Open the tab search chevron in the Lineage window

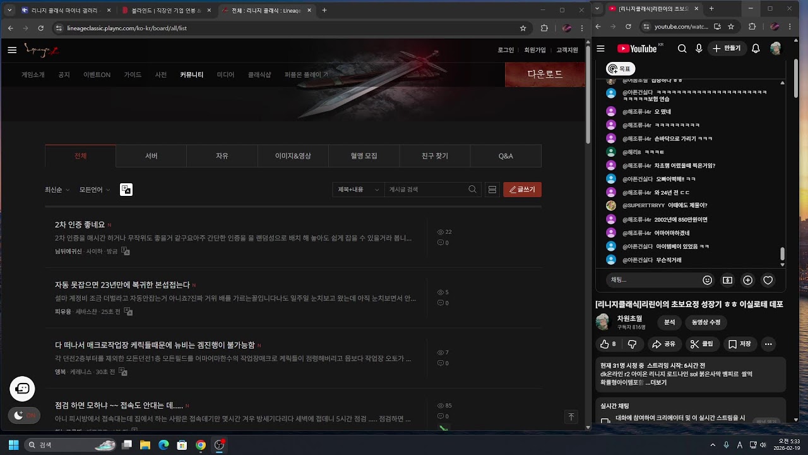tap(9, 10)
